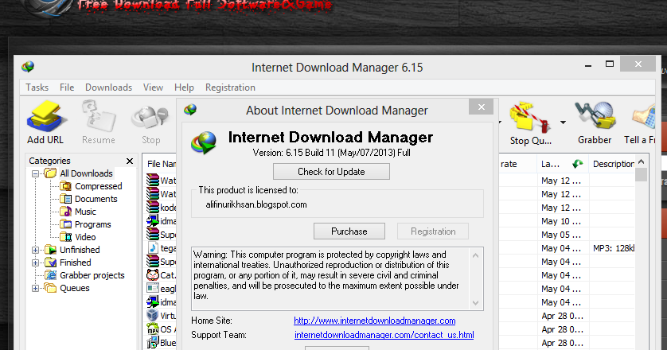Open the internetdownloadmanager.com home site link
The height and width of the screenshot is (350, 667).
click(375, 321)
